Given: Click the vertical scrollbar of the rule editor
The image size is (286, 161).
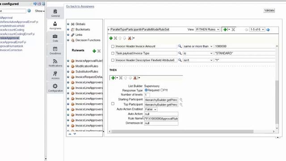Looking at the screenshot, I should click(x=277, y=102).
